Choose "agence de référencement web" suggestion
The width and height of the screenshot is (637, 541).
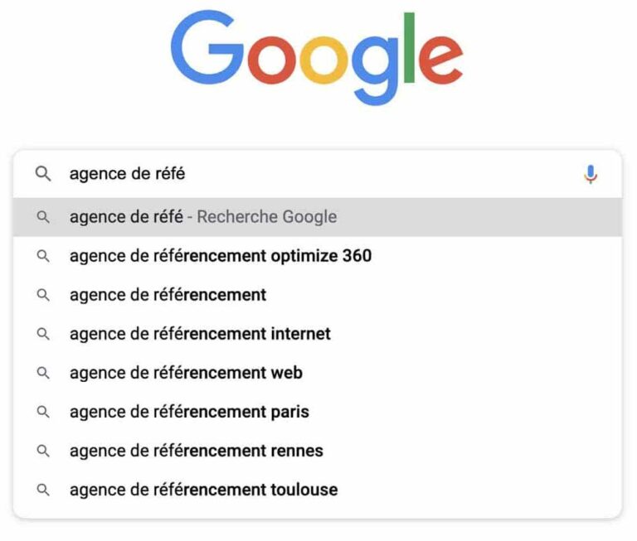(x=186, y=373)
